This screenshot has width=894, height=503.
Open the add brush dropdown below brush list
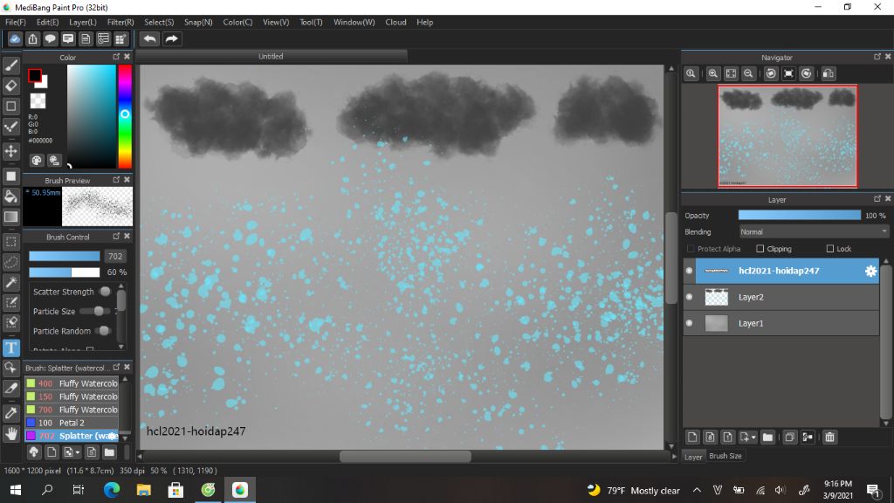pos(78,453)
